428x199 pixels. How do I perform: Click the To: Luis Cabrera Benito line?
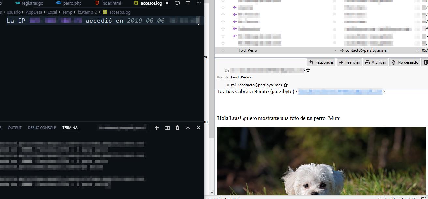click(302, 92)
